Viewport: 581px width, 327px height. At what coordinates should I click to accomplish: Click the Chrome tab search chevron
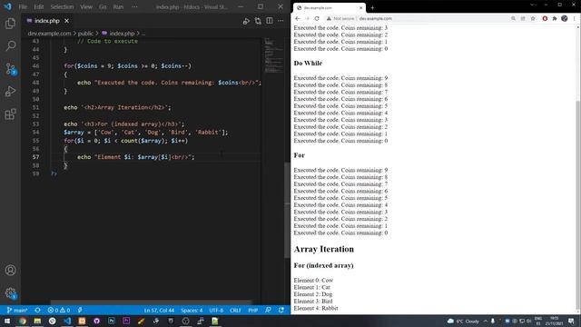click(x=533, y=5)
